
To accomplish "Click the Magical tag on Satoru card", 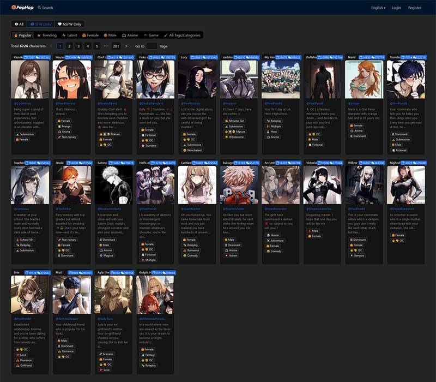I will click(x=106, y=255).
